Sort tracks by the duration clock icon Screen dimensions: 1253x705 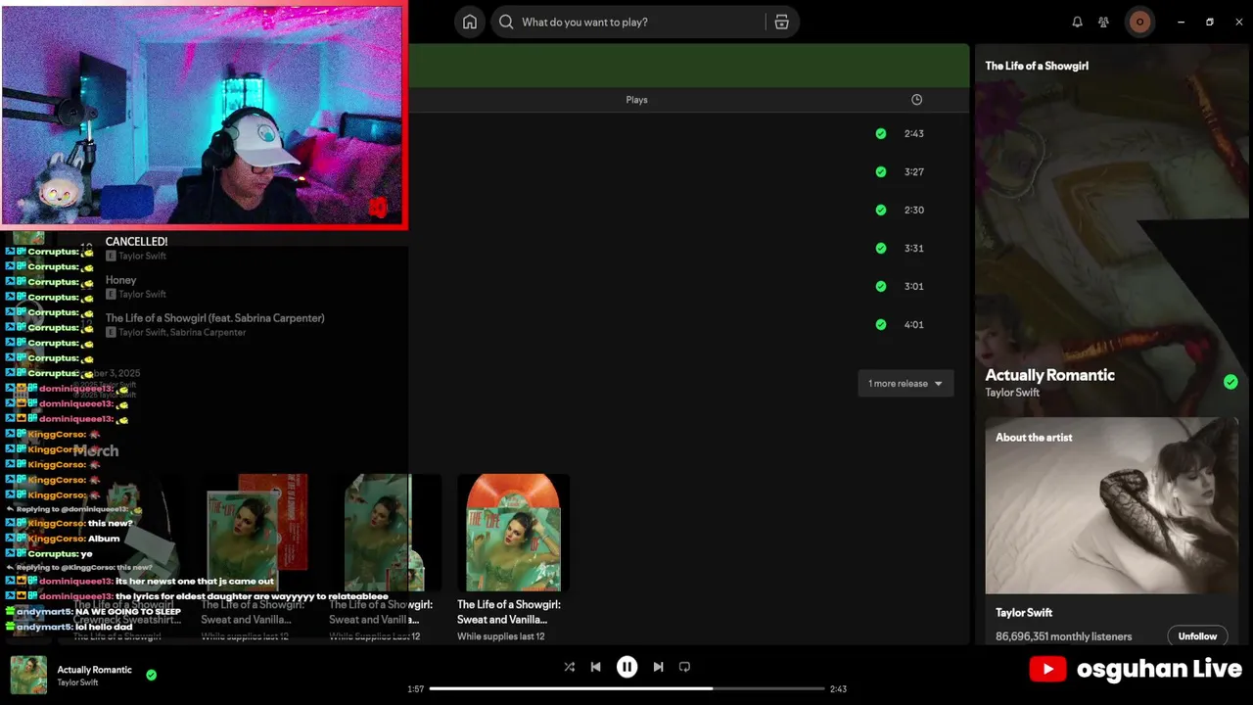click(916, 100)
